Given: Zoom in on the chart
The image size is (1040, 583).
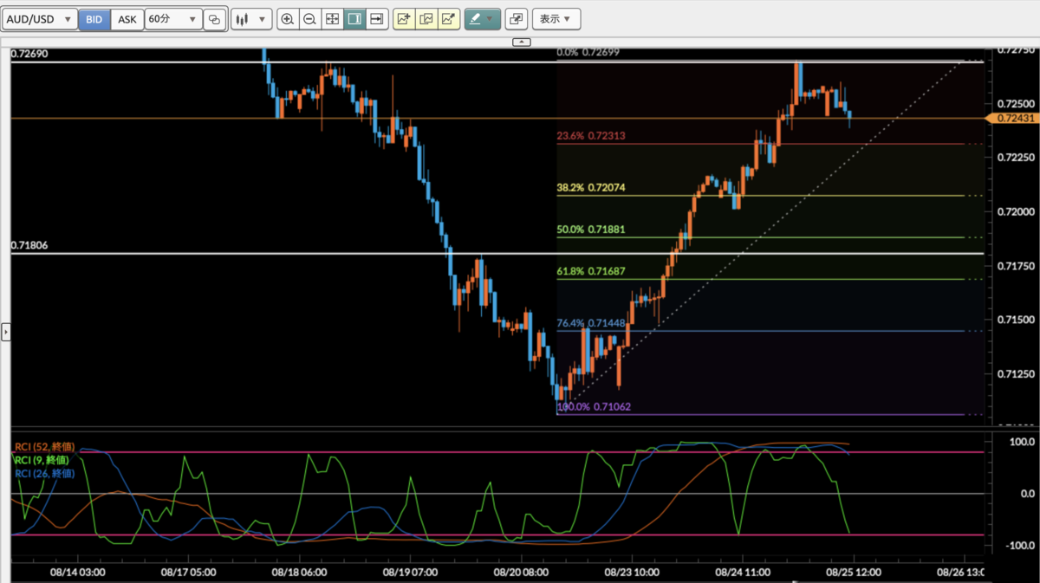Looking at the screenshot, I should point(288,19).
